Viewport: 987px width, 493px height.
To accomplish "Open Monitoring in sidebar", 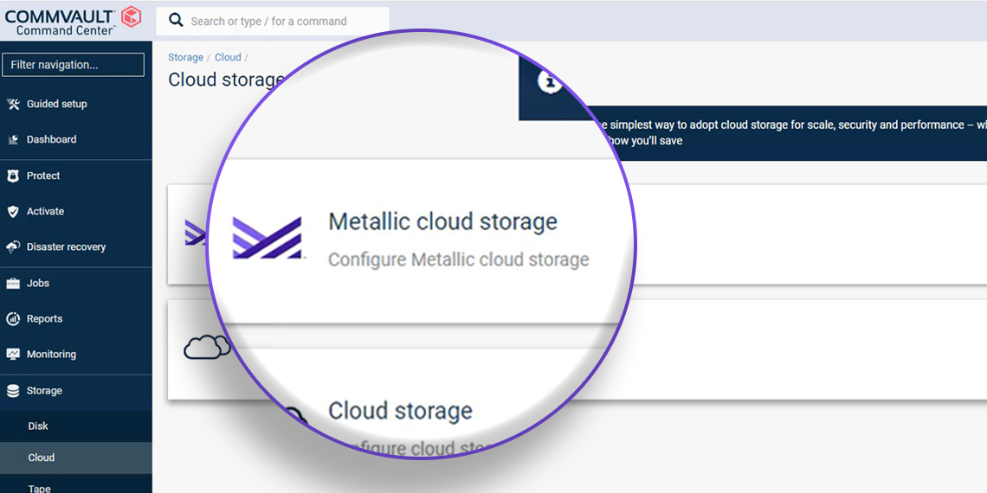I will pyautogui.click(x=51, y=355).
